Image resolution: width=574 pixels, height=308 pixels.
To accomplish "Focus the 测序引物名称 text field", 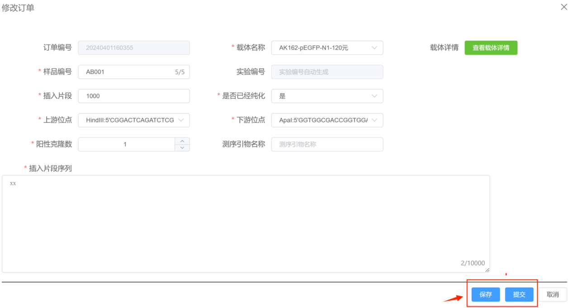I will tap(327, 144).
